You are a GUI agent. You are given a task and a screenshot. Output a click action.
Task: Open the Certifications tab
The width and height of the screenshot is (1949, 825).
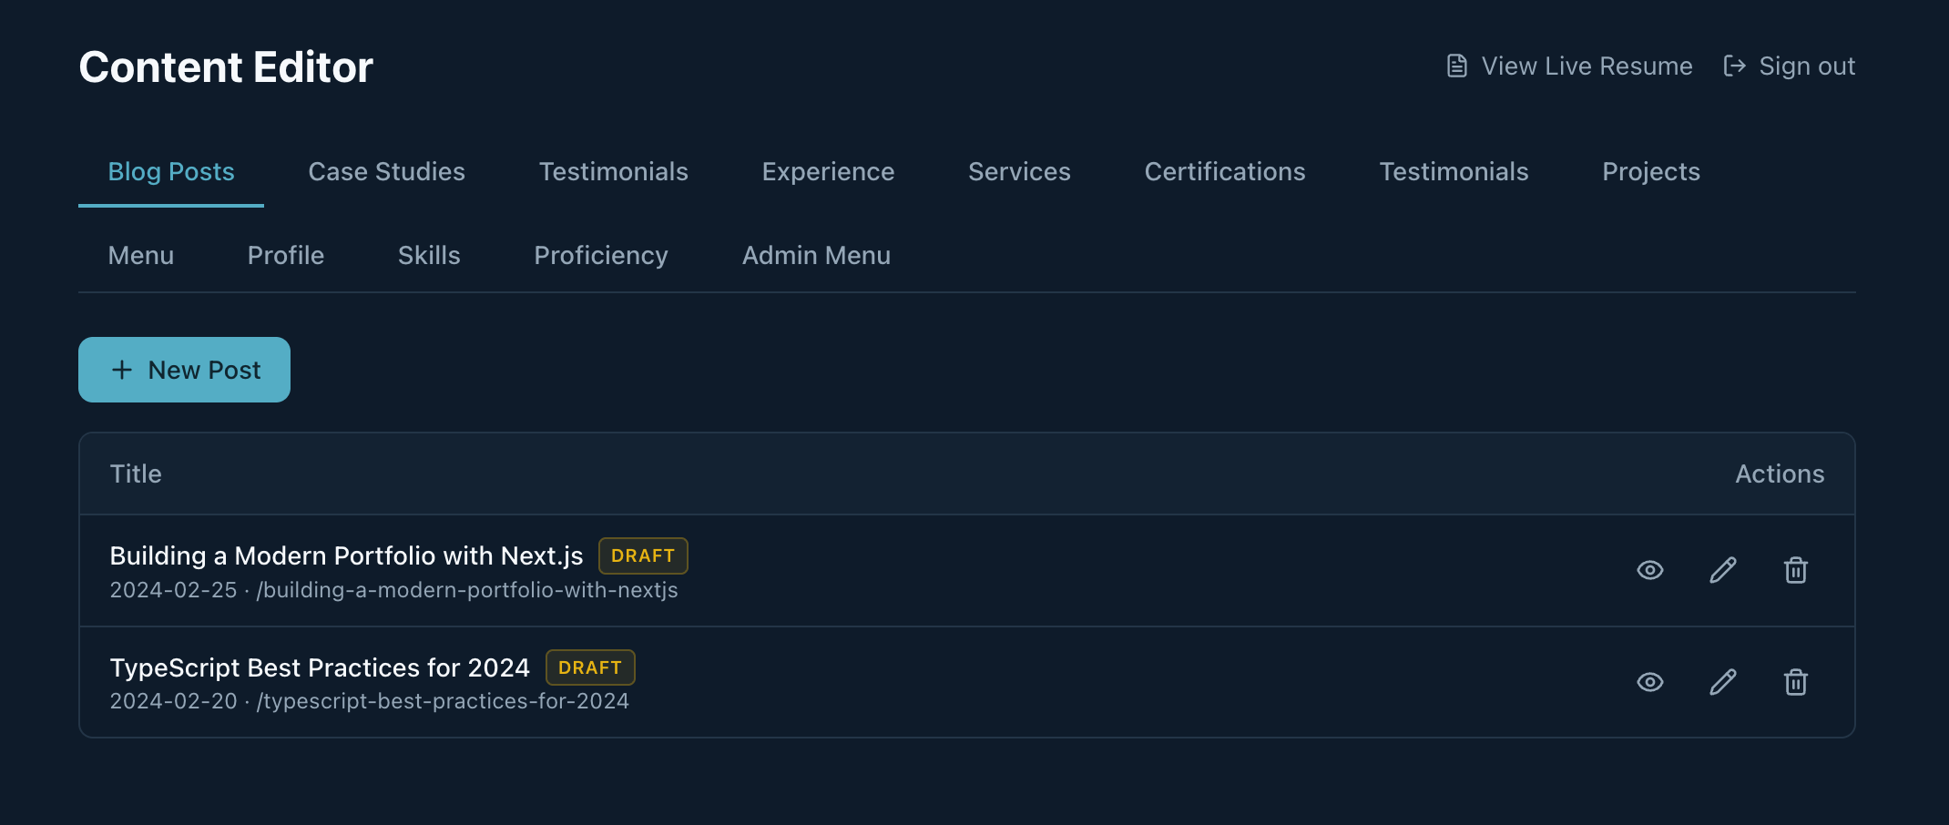(1224, 171)
